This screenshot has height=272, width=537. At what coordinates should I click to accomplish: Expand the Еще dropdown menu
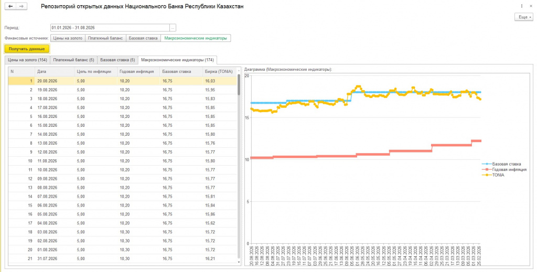click(x=524, y=17)
